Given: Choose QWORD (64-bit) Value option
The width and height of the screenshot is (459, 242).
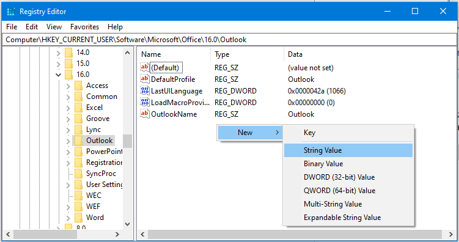Looking at the screenshot, I should point(348,191).
